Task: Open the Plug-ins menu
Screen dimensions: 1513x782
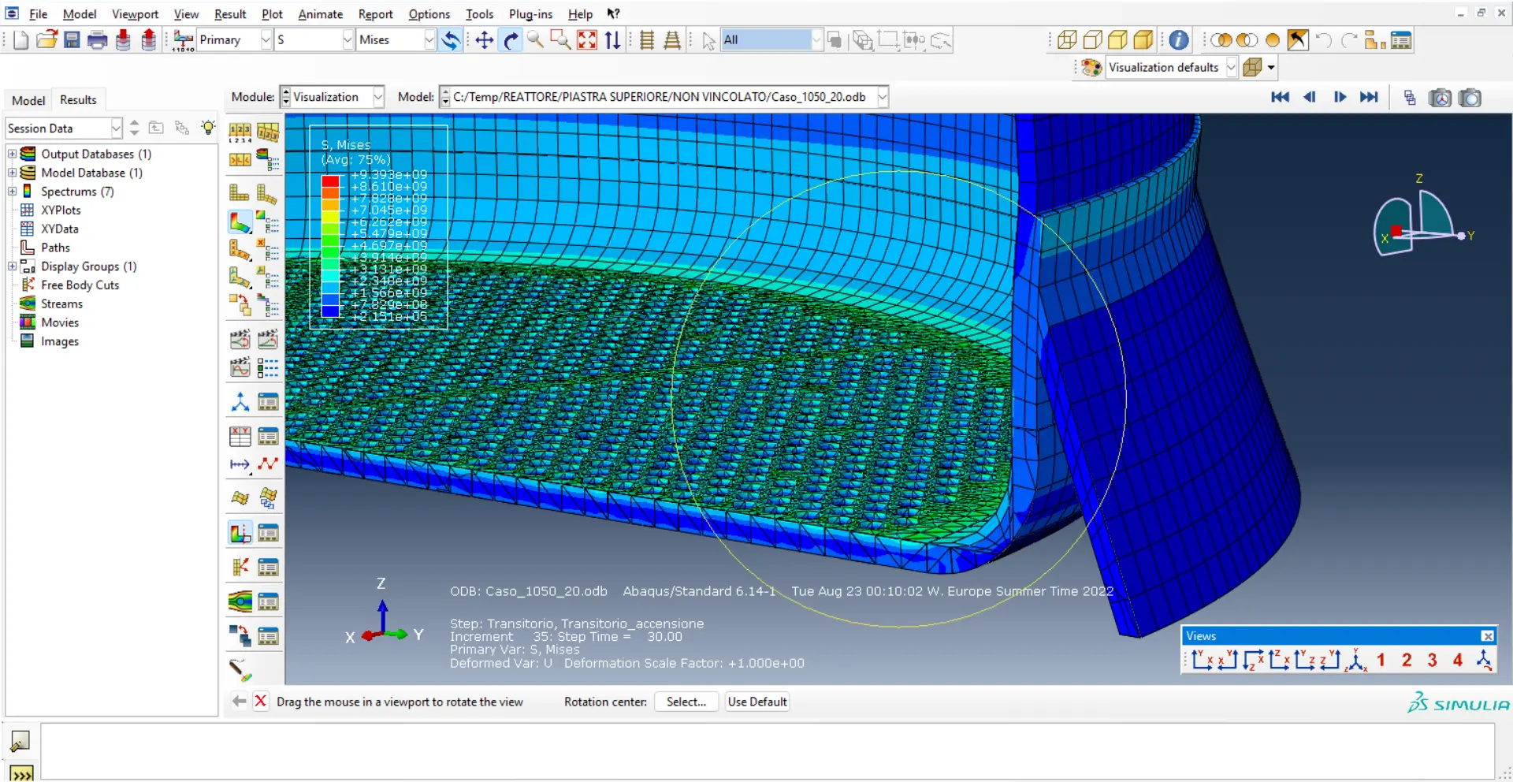Action: click(530, 14)
